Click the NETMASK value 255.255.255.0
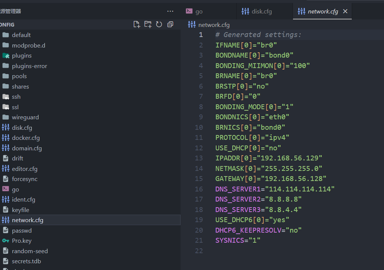Image resolution: width=384 pixels, height=270 pixels. pyautogui.click(x=291, y=169)
